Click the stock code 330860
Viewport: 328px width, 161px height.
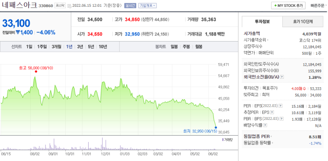point(45,6)
